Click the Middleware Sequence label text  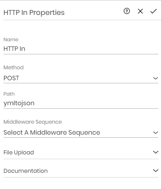32,122
